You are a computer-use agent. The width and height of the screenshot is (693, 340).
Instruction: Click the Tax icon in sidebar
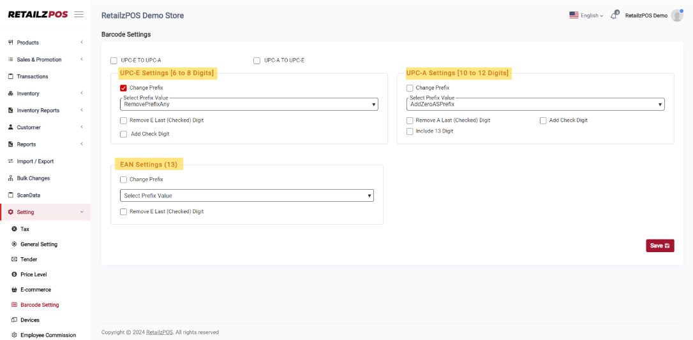[14, 229]
